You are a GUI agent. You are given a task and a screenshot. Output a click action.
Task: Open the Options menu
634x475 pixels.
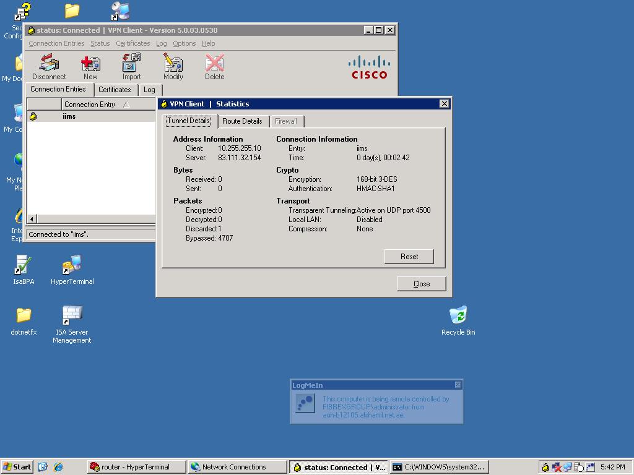tap(184, 44)
